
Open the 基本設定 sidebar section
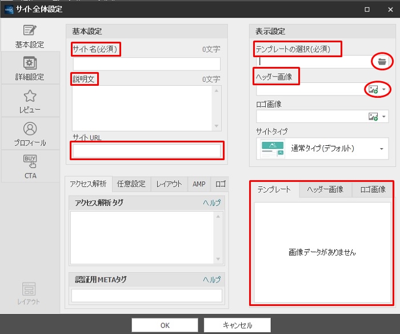pyautogui.click(x=30, y=36)
